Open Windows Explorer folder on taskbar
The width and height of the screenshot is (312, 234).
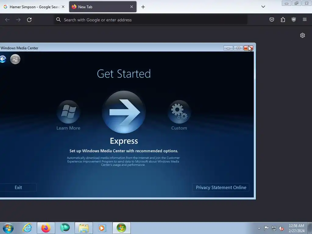(x=84, y=228)
